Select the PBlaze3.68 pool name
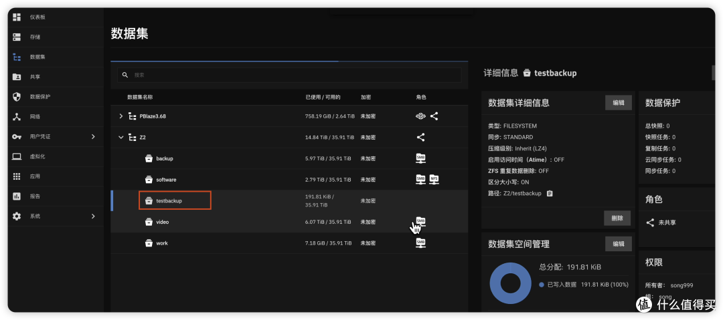 [153, 116]
